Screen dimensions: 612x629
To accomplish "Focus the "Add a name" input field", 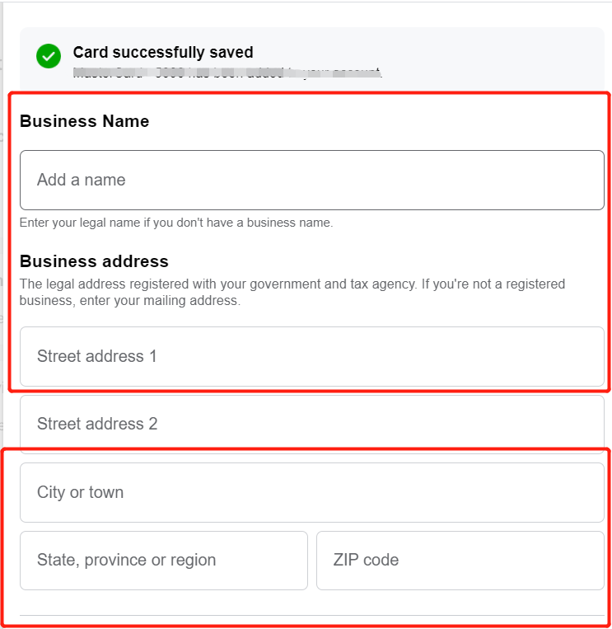I will (x=311, y=180).
